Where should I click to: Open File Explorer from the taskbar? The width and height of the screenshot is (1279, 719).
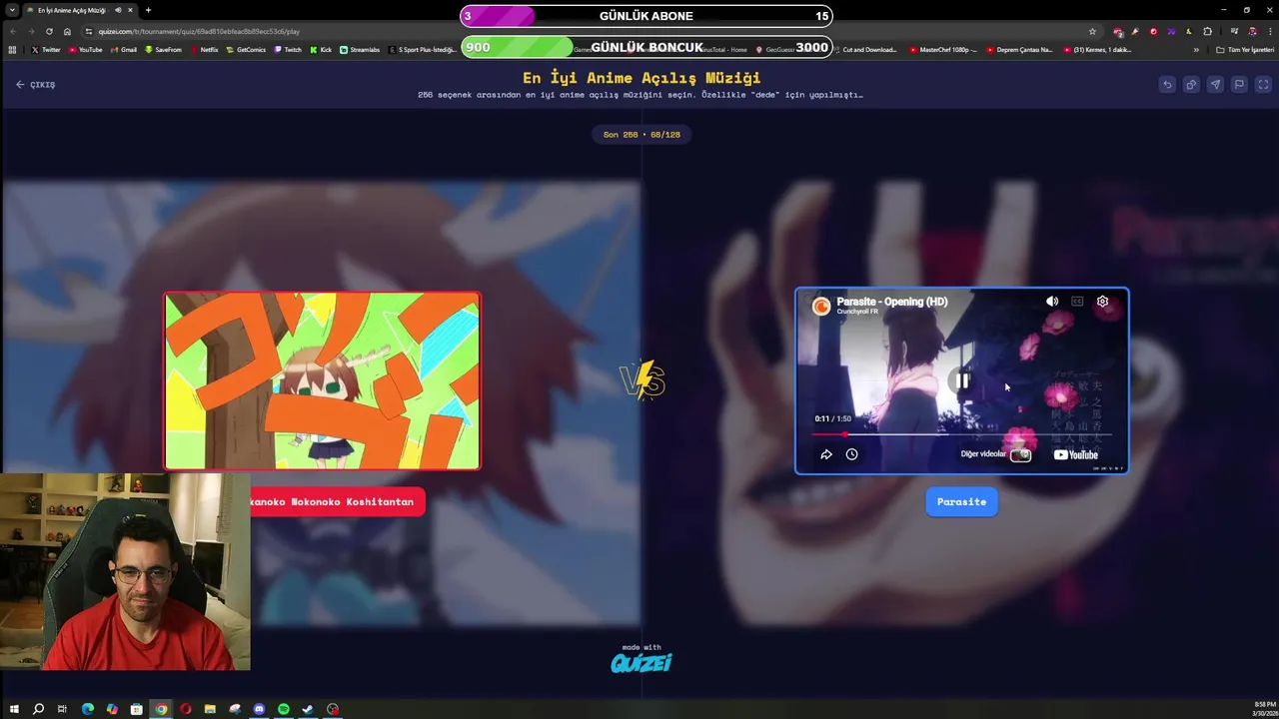[x=210, y=709]
